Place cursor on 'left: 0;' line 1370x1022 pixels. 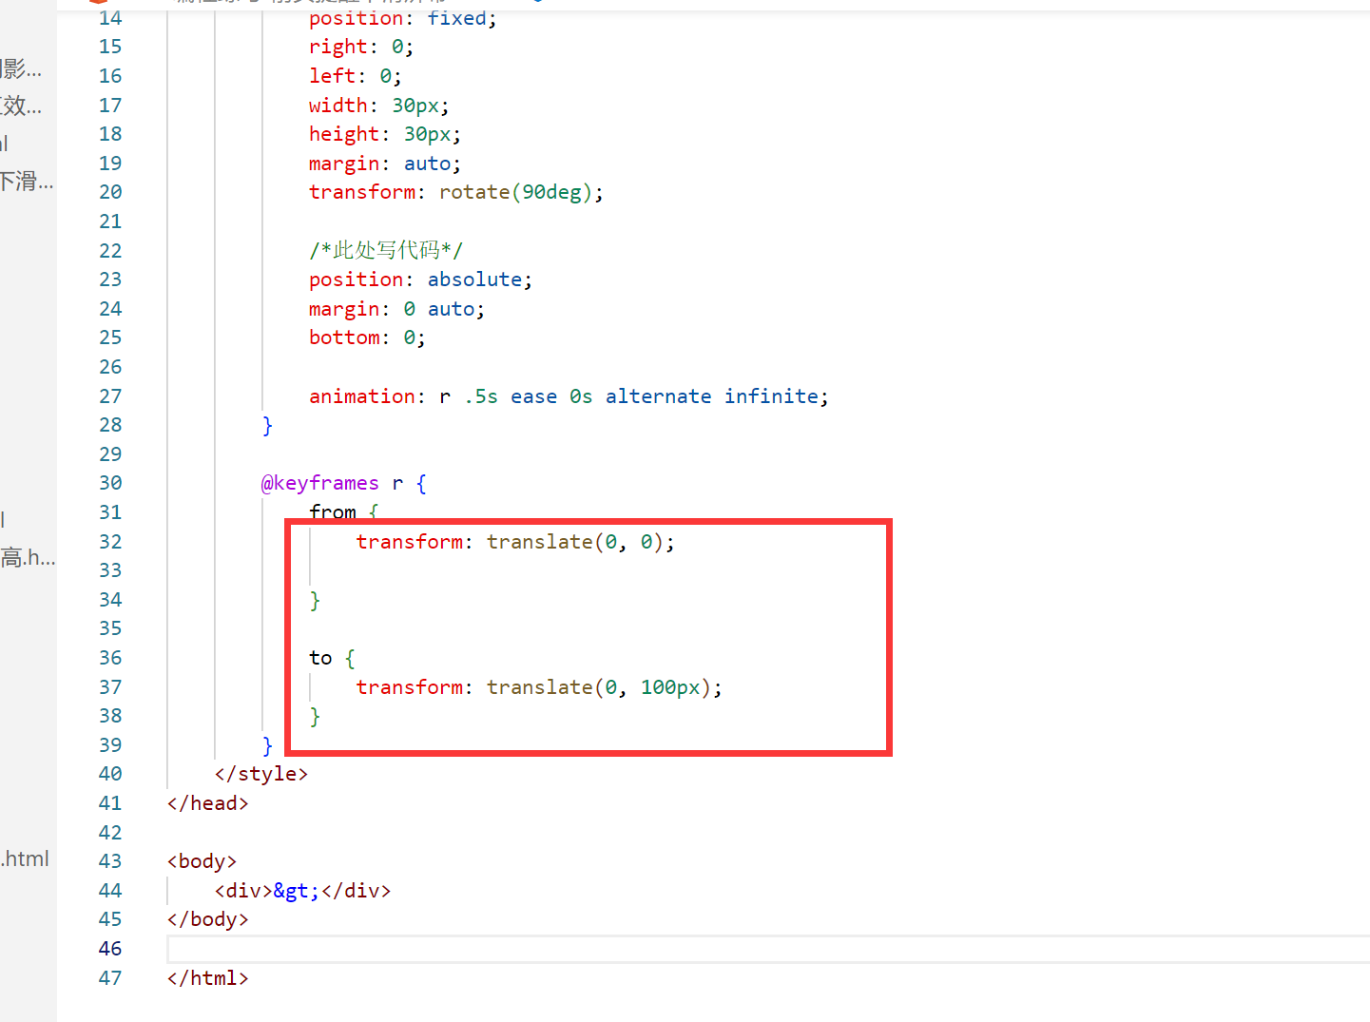(x=356, y=76)
